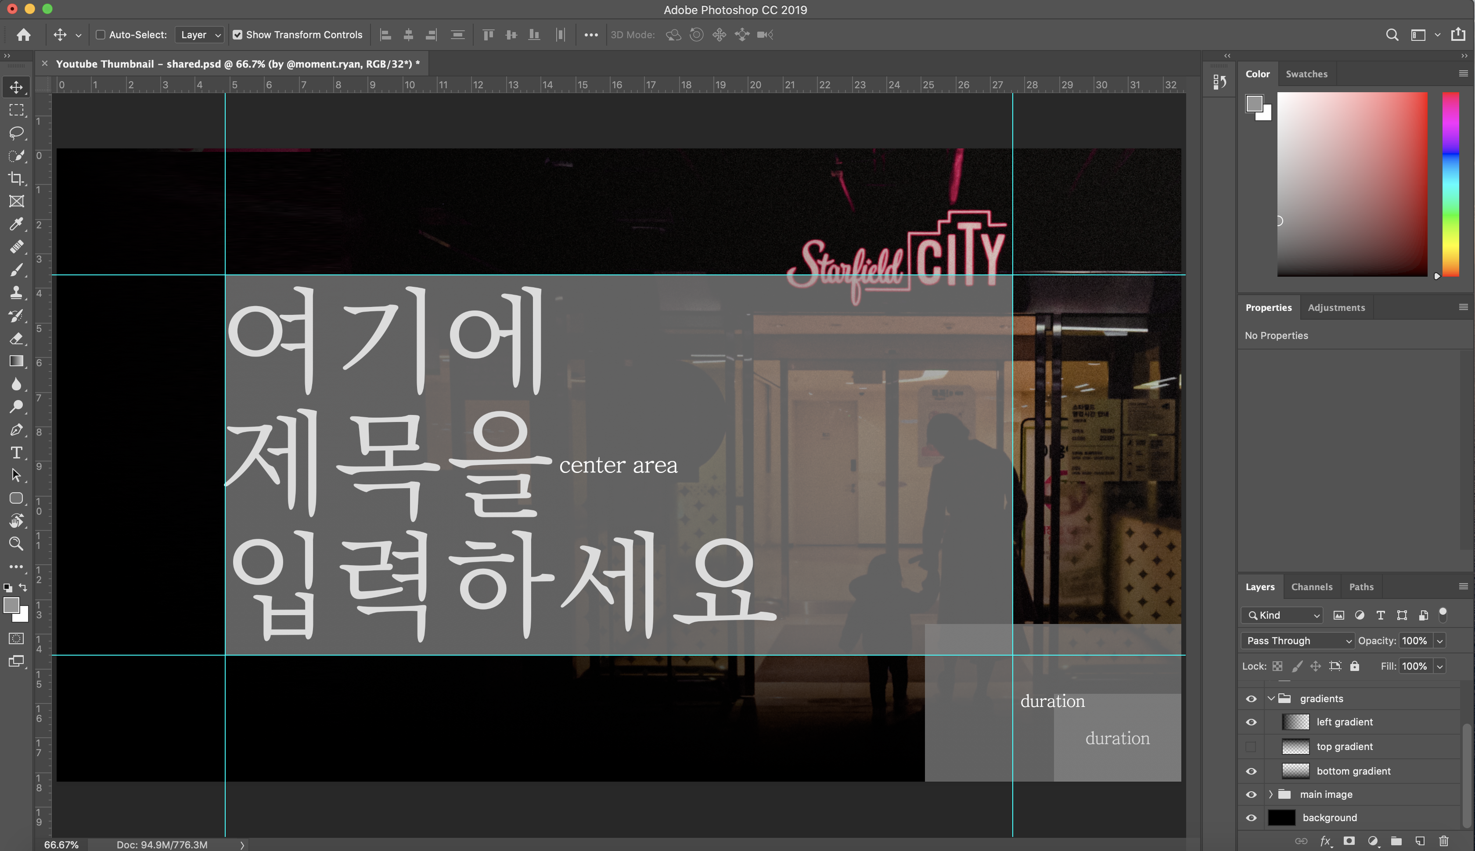Select the Horizontal Type tool
1475x851 pixels.
tap(16, 452)
